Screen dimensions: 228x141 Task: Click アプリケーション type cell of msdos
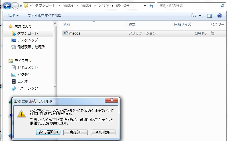coord(142,33)
